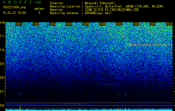Click the observer name Masayuki Kobayashi
This screenshot has width=175, height=111.
tap(100, 3)
